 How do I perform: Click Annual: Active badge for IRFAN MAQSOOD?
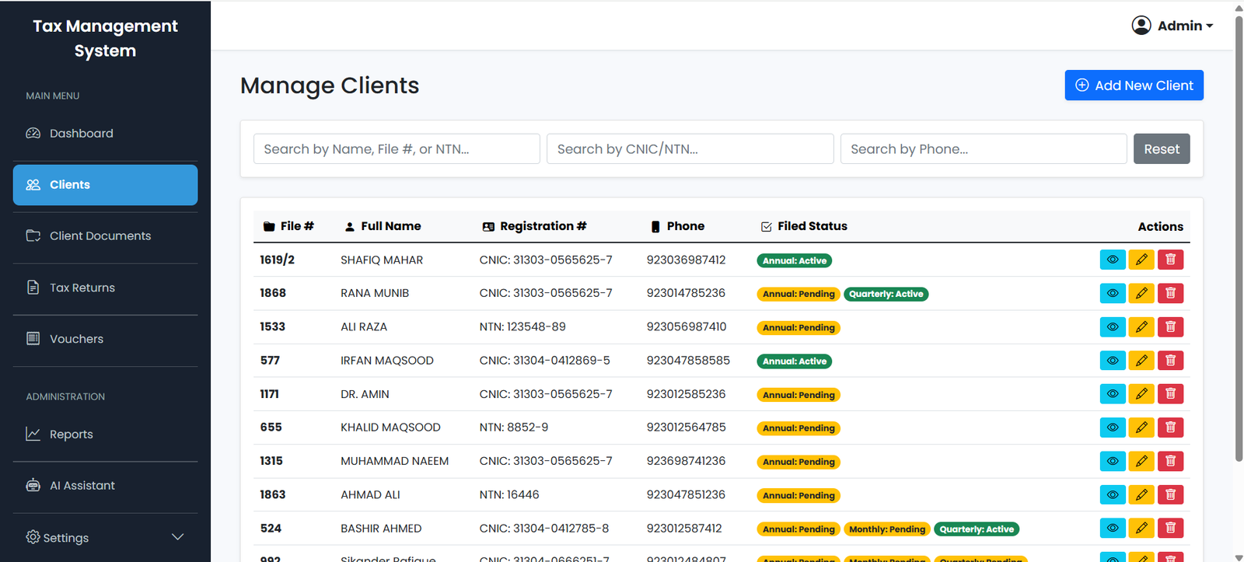pos(795,361)
